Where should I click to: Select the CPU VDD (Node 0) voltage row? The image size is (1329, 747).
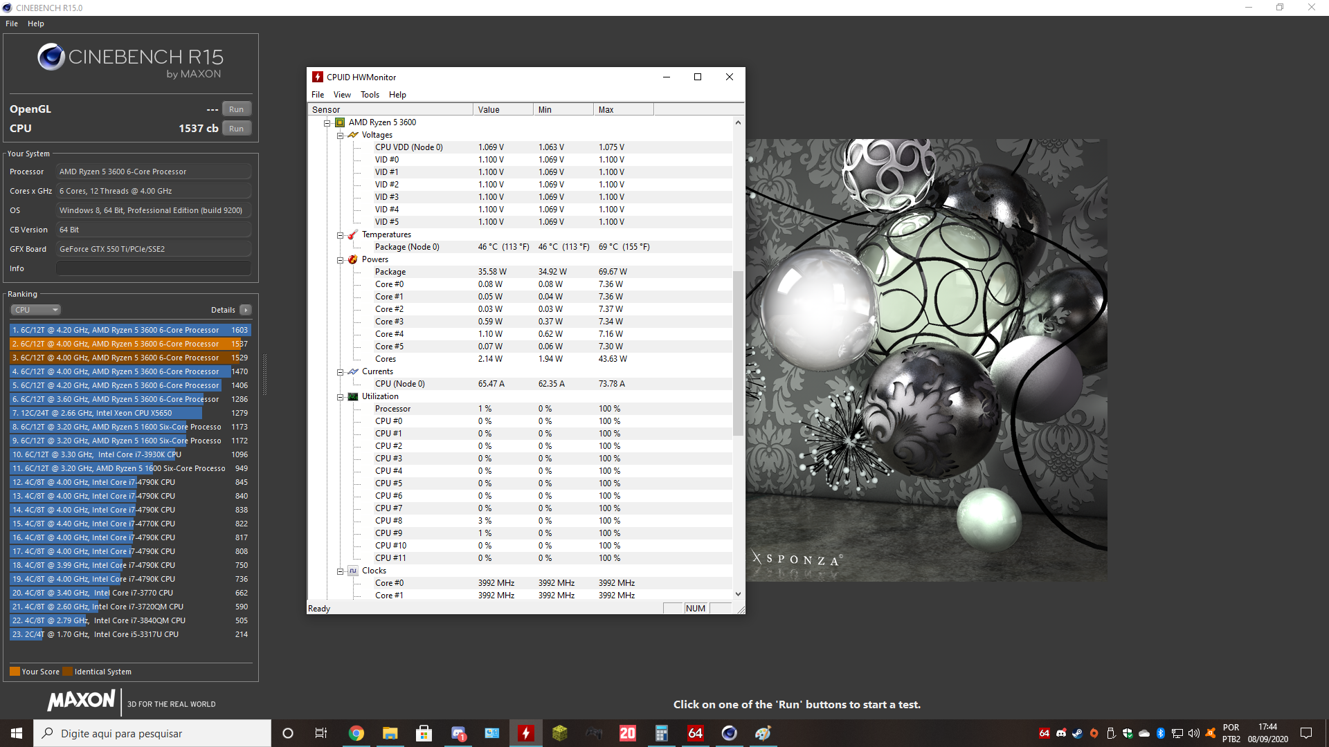[x=520, y=147]
